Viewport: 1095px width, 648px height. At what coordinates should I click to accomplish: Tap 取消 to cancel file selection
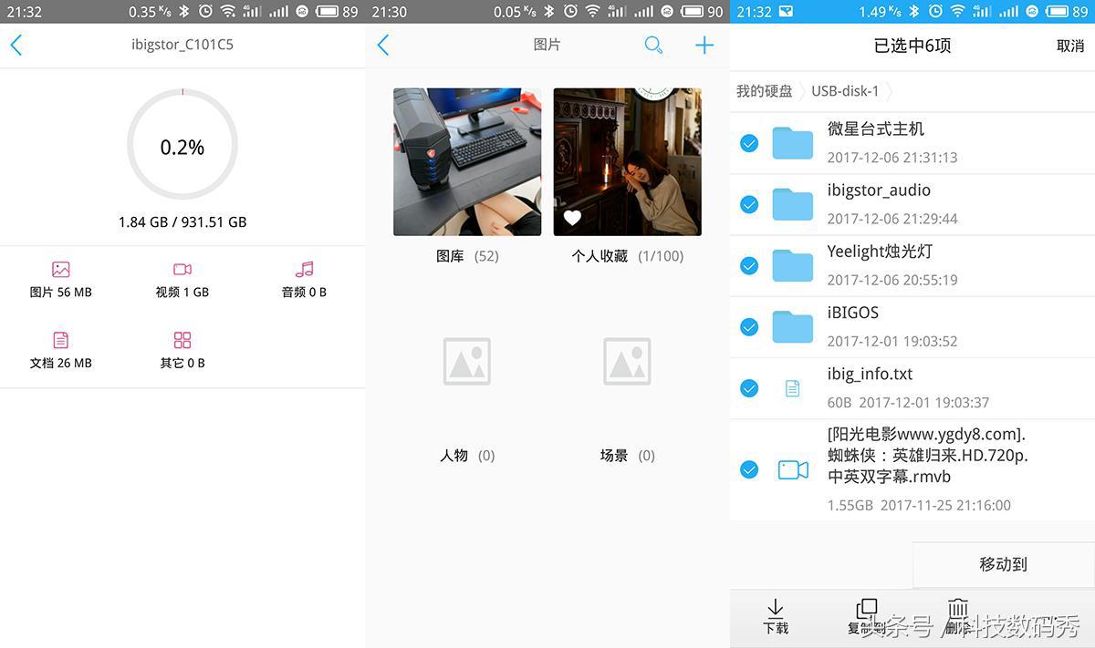click(x=1069, y=45)
